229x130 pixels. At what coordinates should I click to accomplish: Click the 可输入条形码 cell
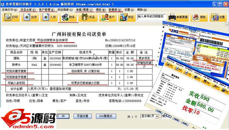tap(17, 83)
